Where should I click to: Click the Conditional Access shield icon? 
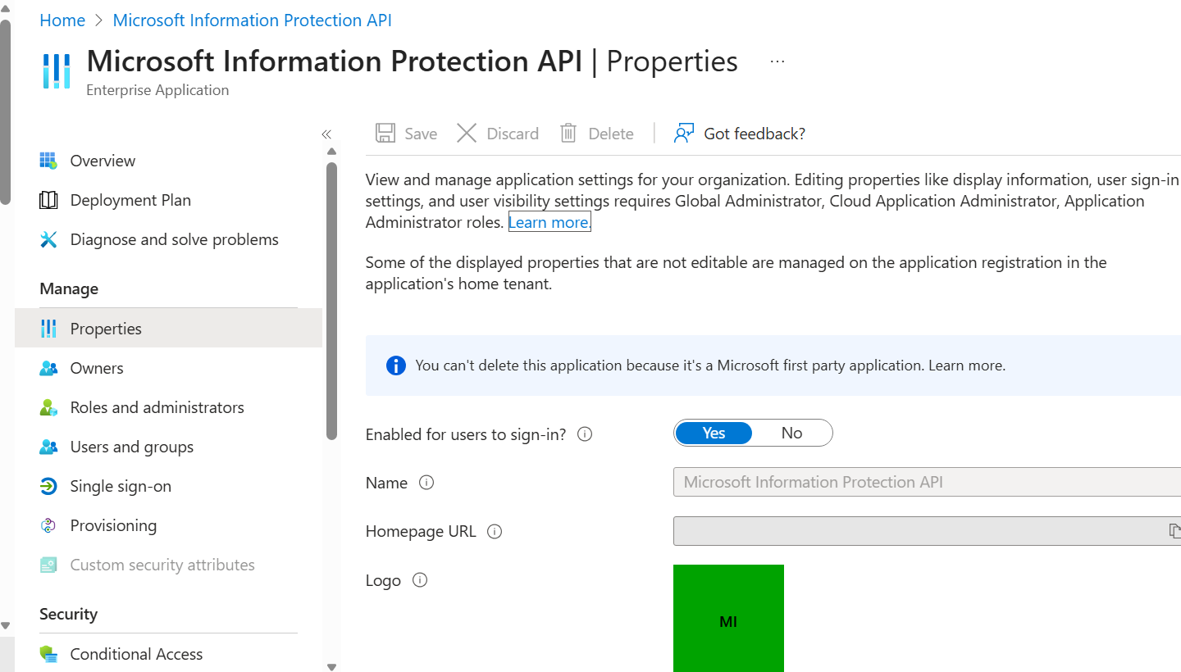pos(48,654)
